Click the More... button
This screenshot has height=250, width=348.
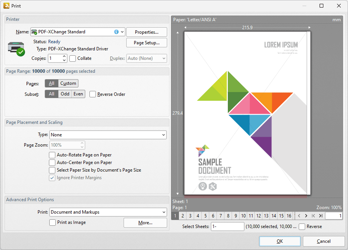pos(145,222)
